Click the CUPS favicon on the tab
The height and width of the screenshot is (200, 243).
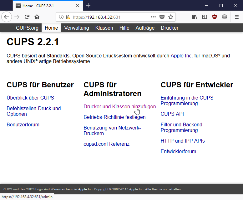(18, 6)
